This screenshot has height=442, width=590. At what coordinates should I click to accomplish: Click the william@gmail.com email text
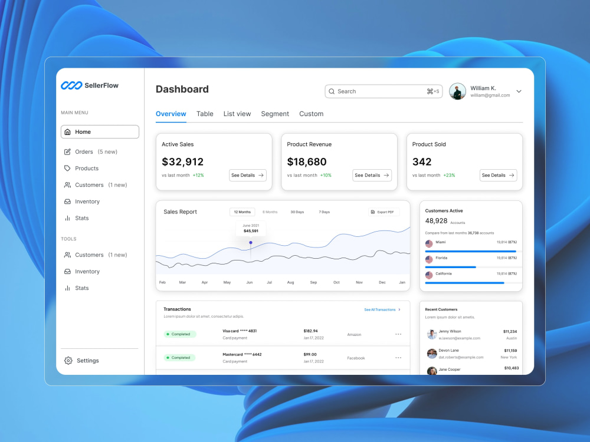pyautogui.click(x=490, y=95)
